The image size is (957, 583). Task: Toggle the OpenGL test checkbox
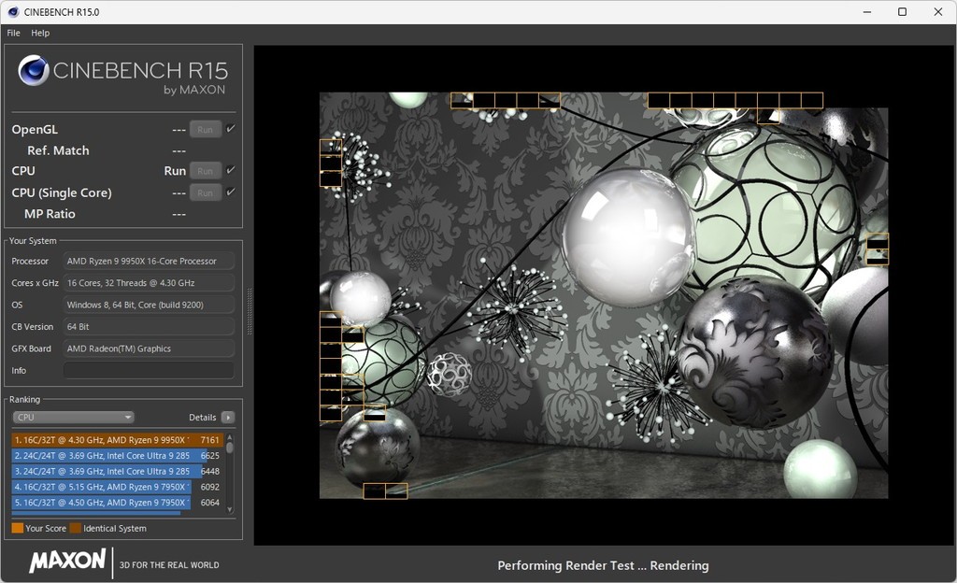[231, 129]
